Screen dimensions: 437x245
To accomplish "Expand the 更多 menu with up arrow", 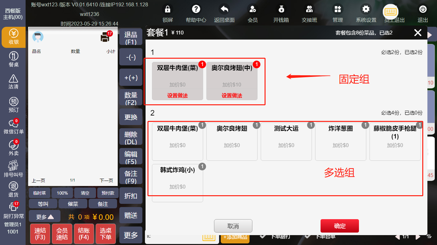I will (44, 217).
